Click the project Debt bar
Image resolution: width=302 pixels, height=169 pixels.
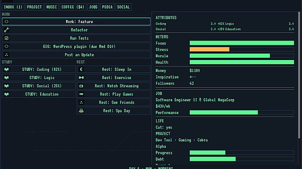tap(242, 159)
